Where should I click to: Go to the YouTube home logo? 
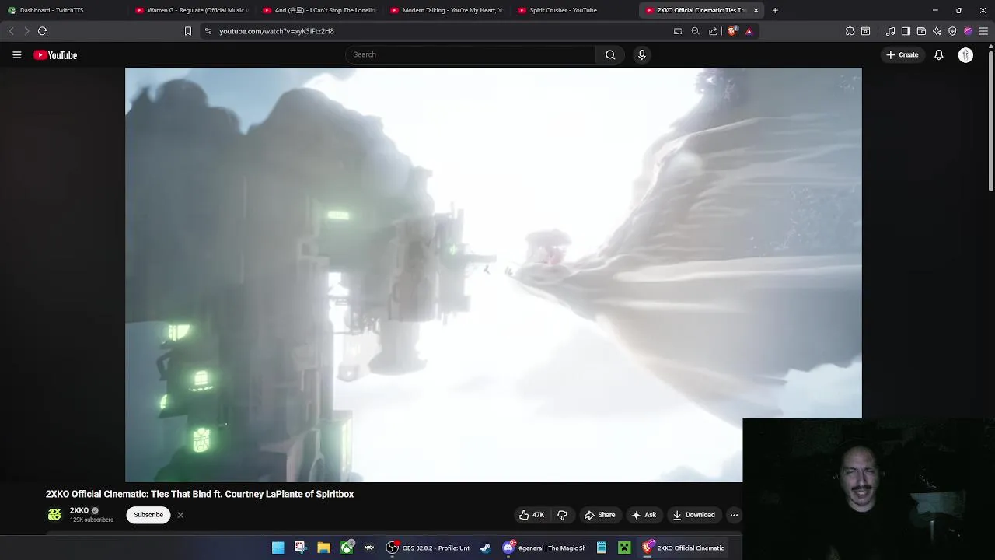pos(55,55)
